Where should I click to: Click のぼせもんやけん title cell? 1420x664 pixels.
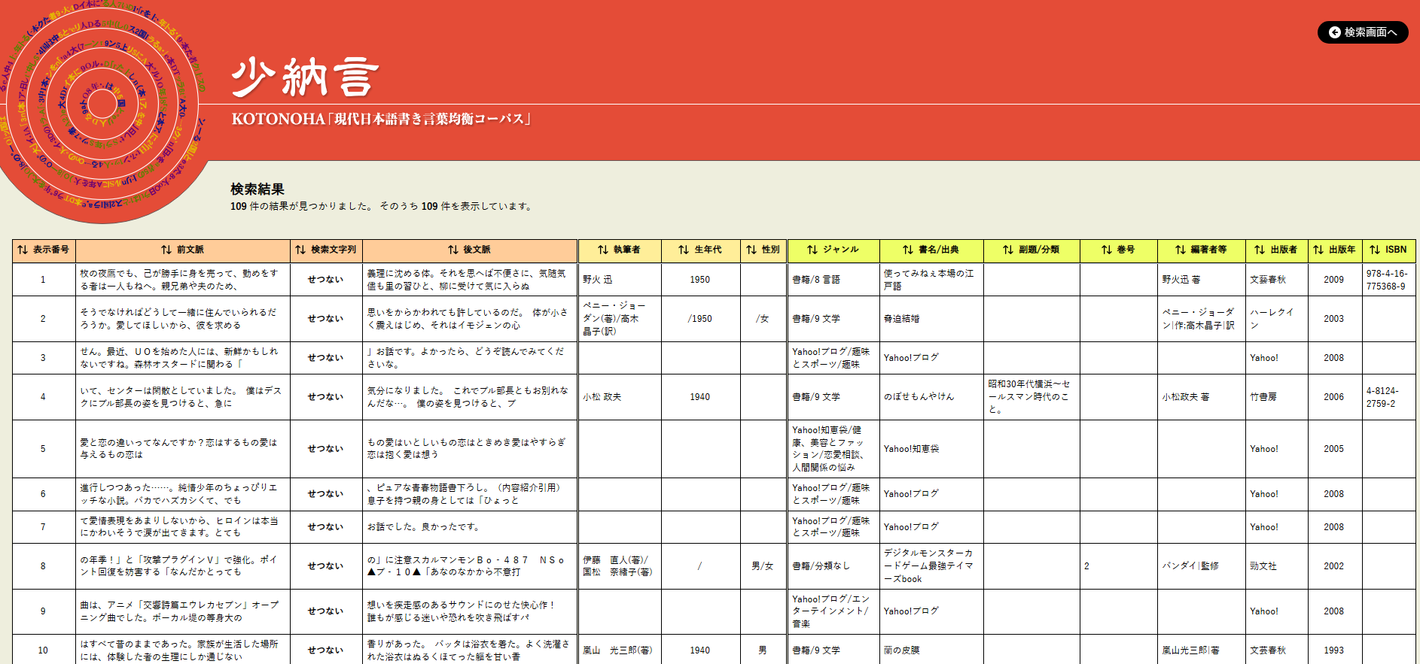click(931, 397)
